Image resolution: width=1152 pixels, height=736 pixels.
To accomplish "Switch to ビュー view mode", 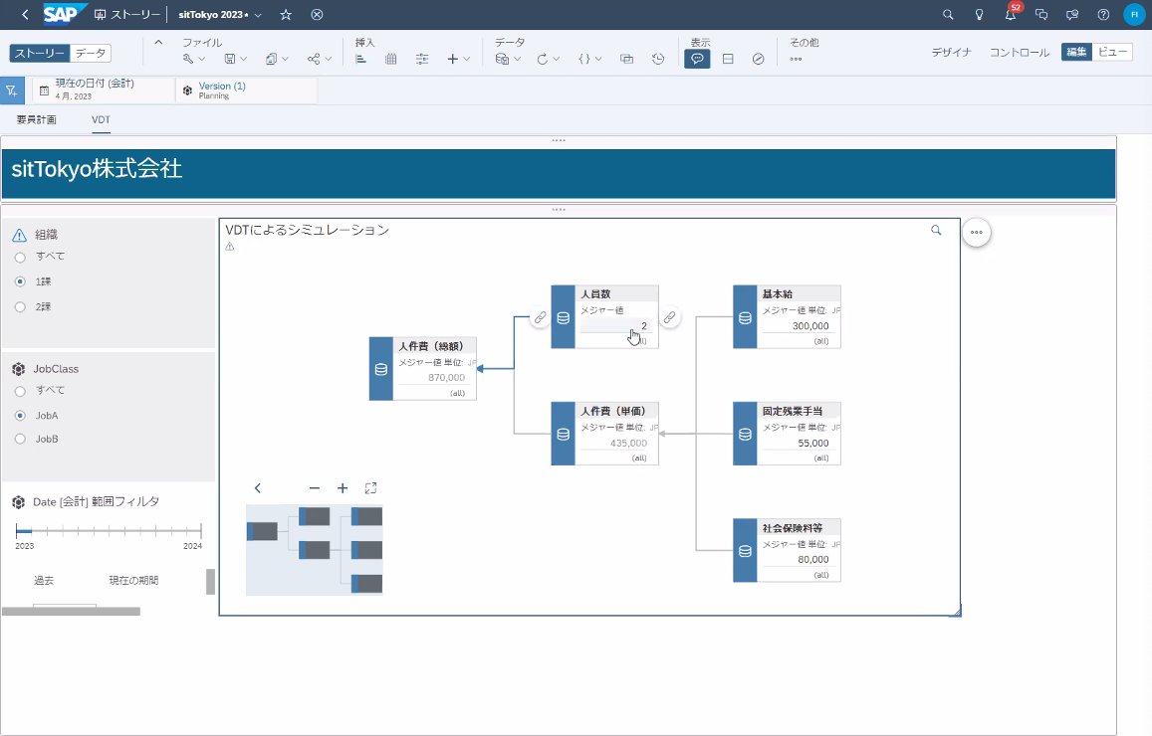I will tap(1112, 52).
